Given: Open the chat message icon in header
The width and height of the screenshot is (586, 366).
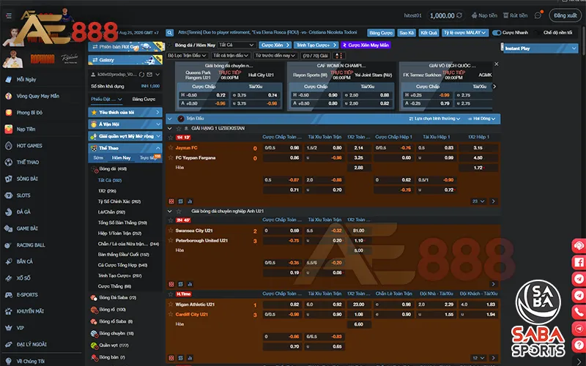Looking at the screenshot, I should click(538, 15).
